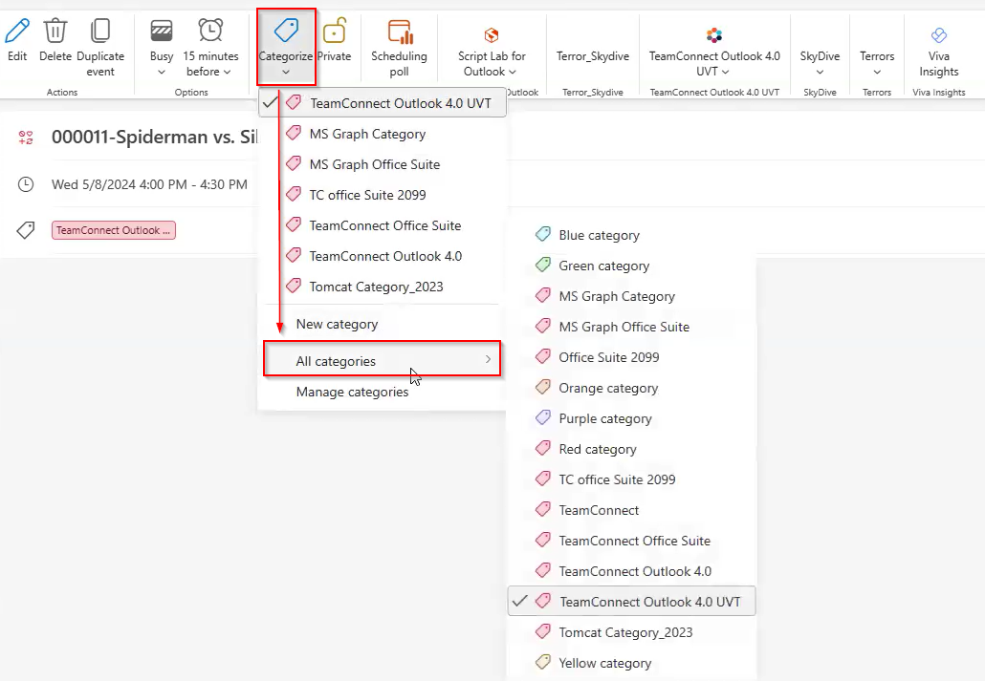Image resolution: width=985 pixels, height=681 pixels.
Task: Pick Tomcat Category_2023 in All categories list
Action: coord(631,632)
